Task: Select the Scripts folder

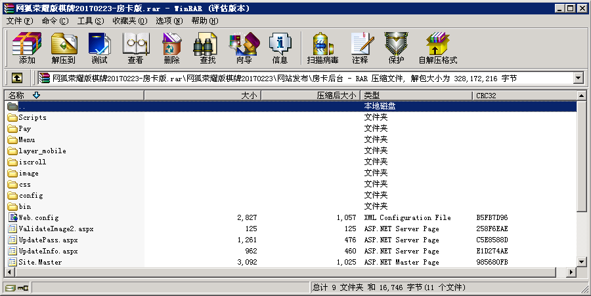Action: coord(32,117)
